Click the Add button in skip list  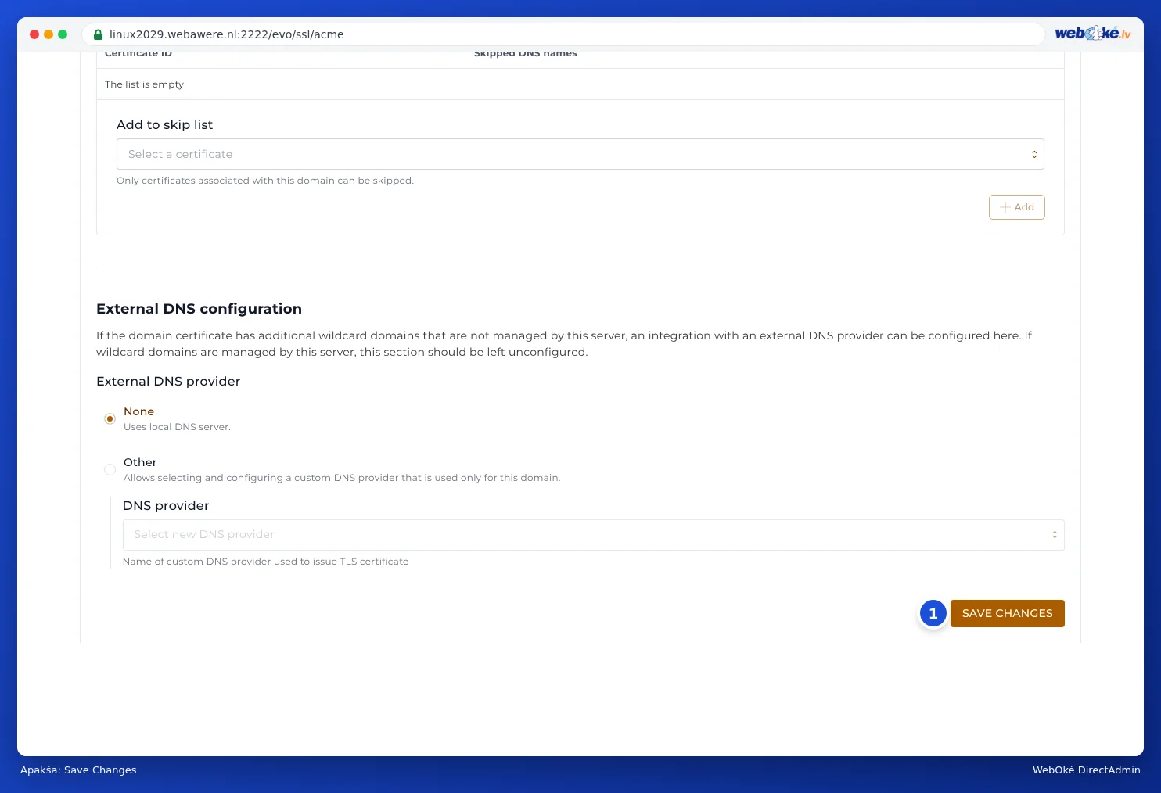click(1017, 207)
